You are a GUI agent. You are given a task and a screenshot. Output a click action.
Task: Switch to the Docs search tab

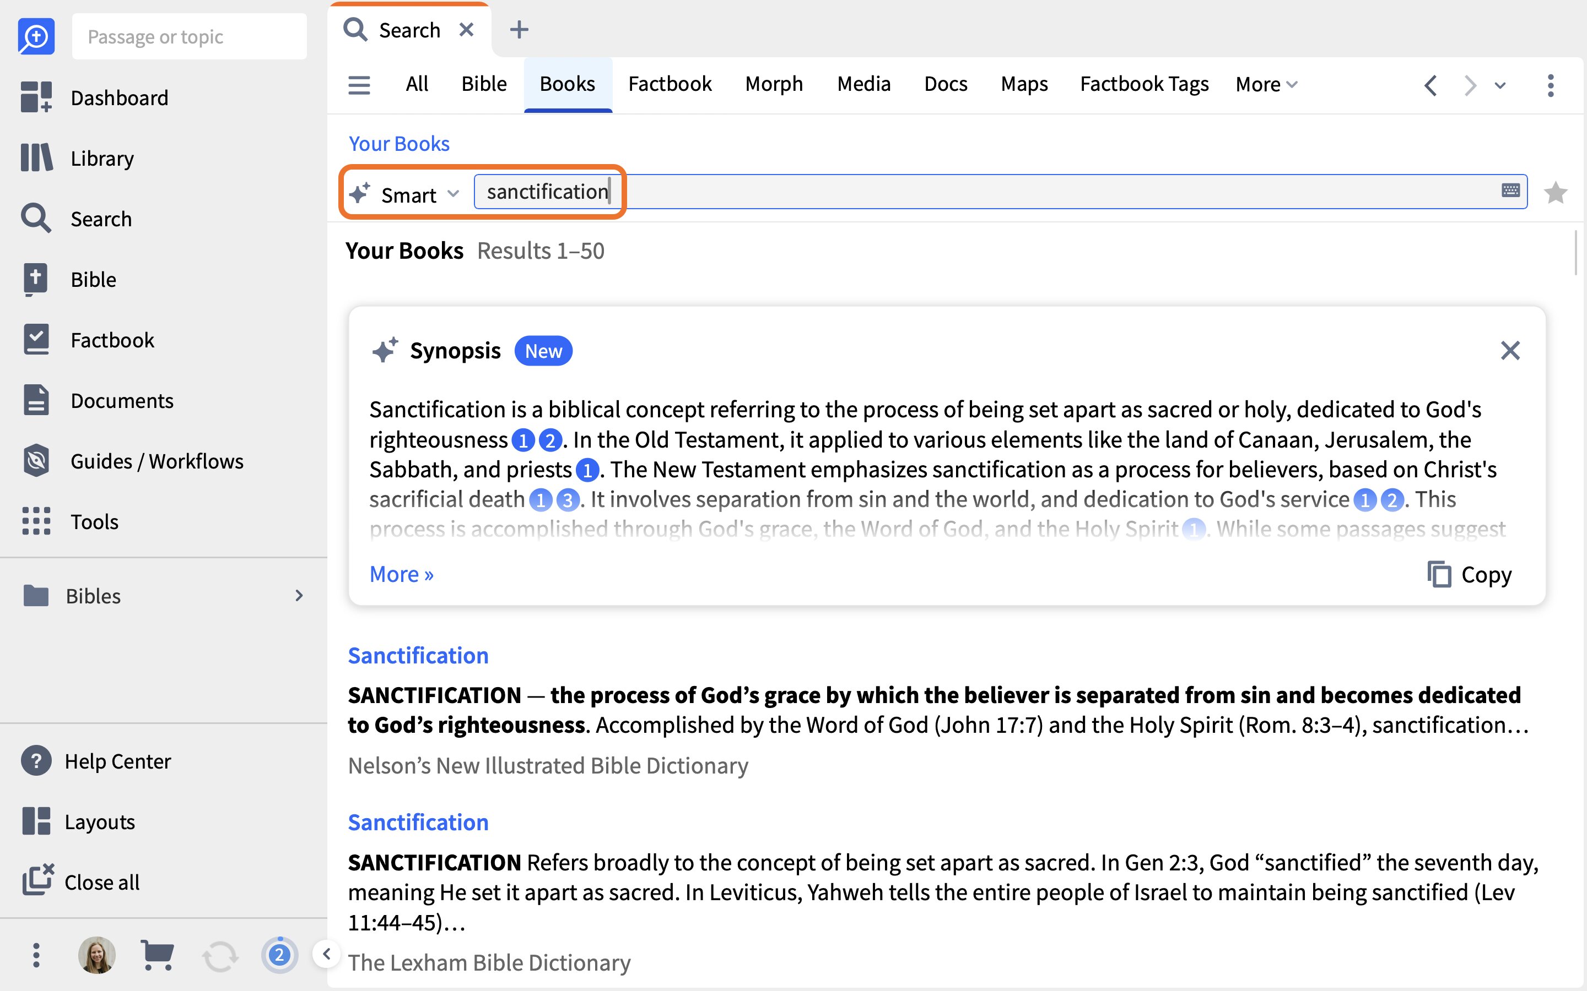(946, 84)
